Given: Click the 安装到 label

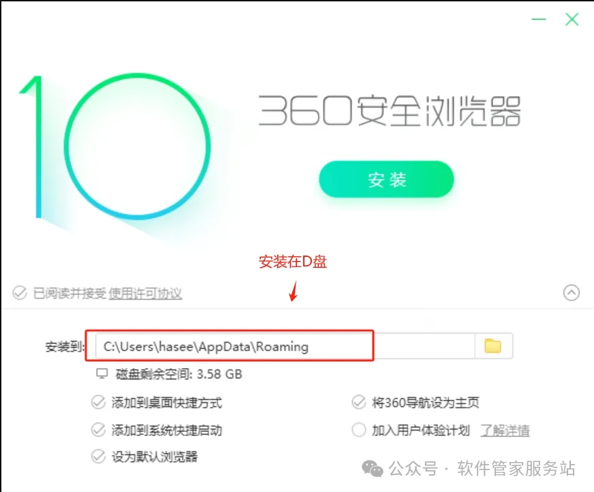Looking at the screenshot, I should coord(65,346).
